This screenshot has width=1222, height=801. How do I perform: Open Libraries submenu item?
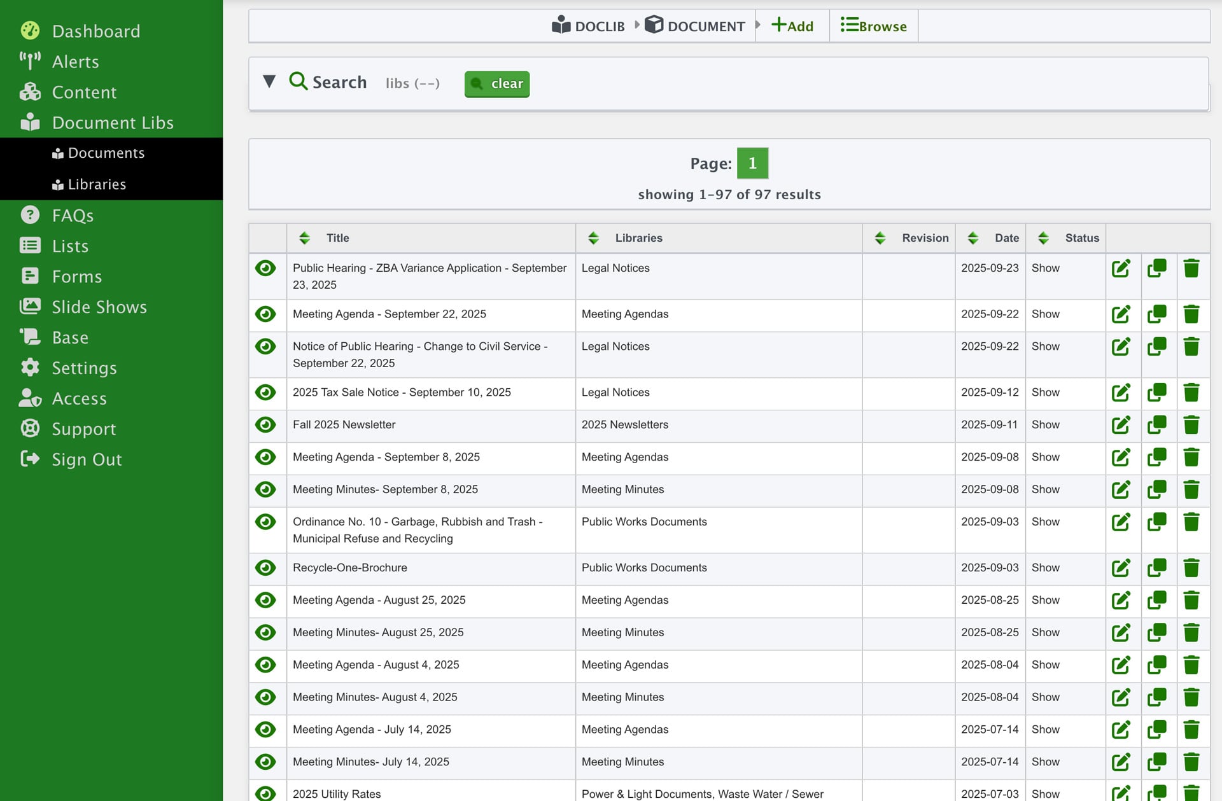(x=97, y=185)
